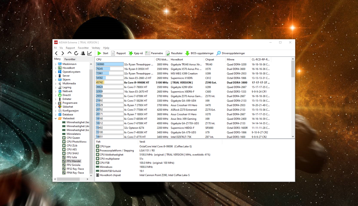358x206 pixels.
Task: Click the user silhouette toolbar icon
Action: point(83,53)
